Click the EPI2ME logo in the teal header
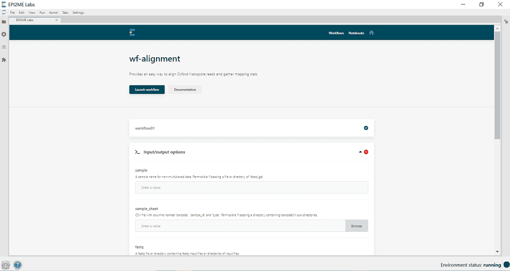 pyautogui.click(x=132, y=32)
